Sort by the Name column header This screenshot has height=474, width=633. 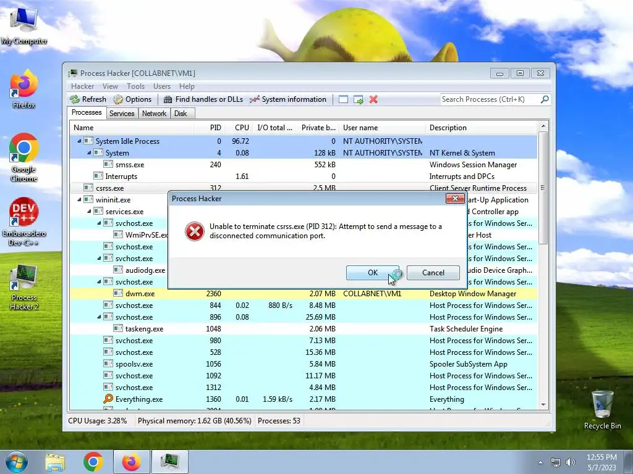pos(132,128)
